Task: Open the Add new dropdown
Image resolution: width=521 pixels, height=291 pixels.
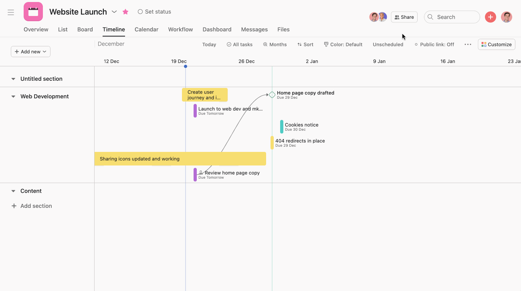Action: click(30, 51)
